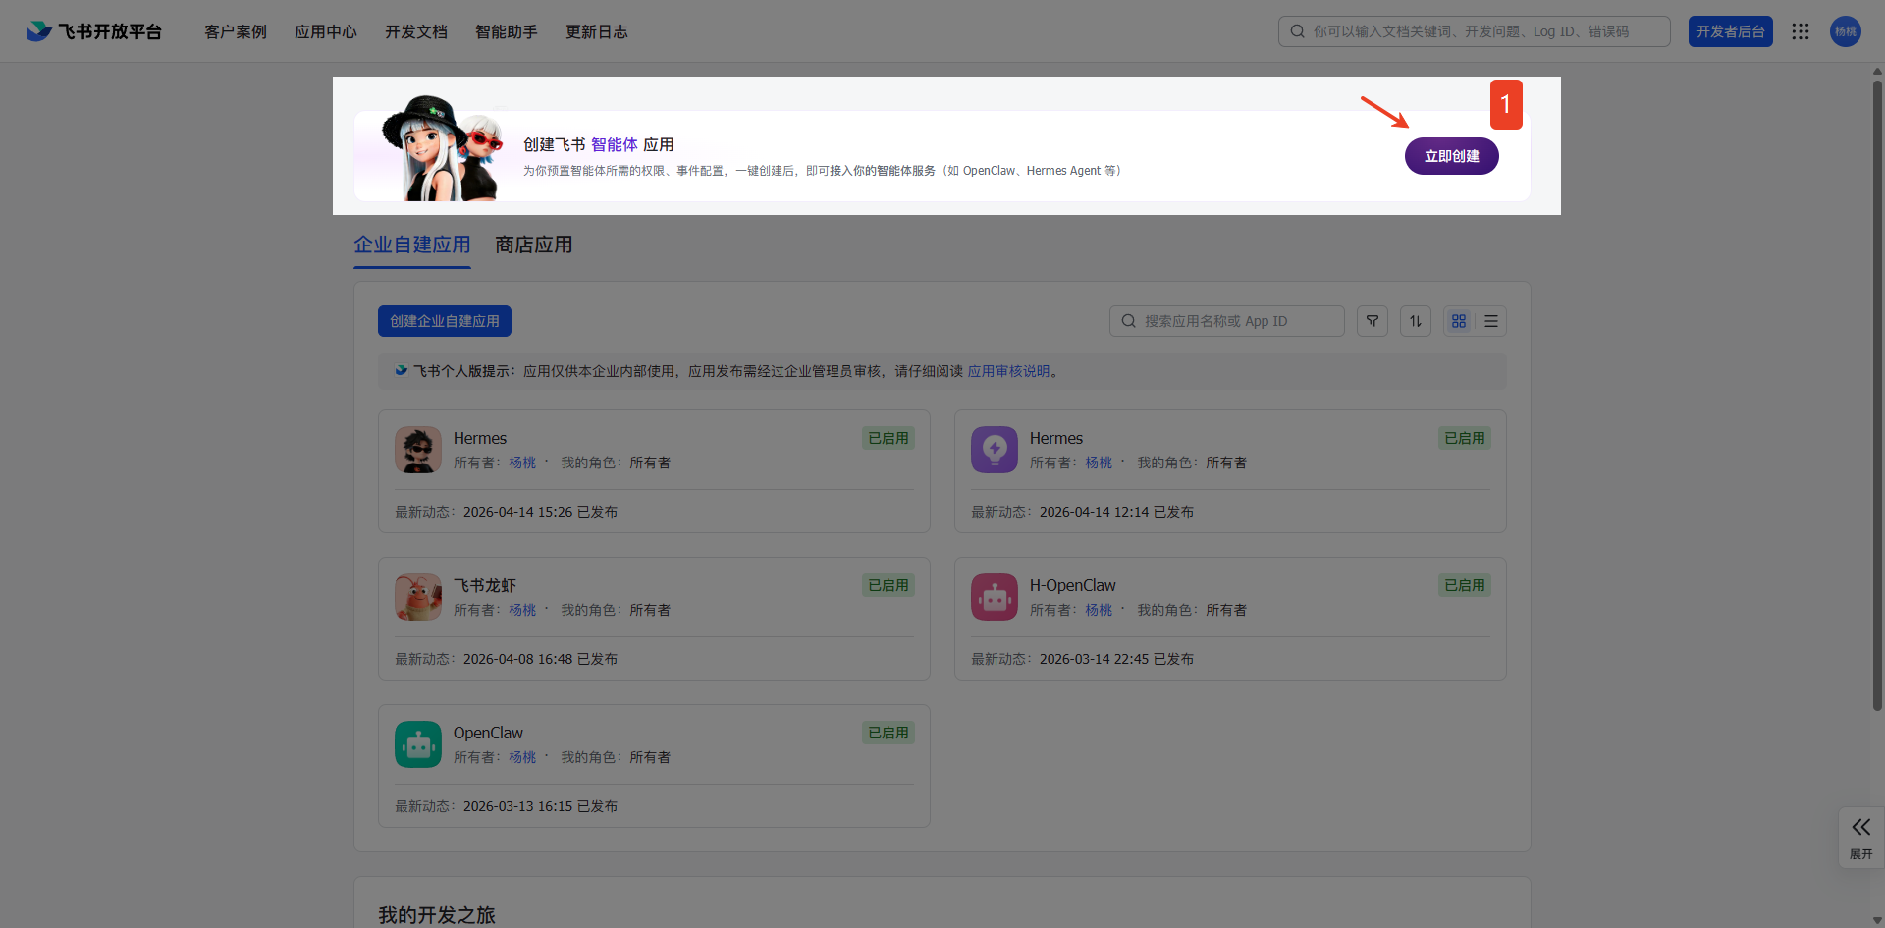Click the 2026-03-14 22:45 已发布 status text
This screenshot has width=1885, height=928.
1116,659
